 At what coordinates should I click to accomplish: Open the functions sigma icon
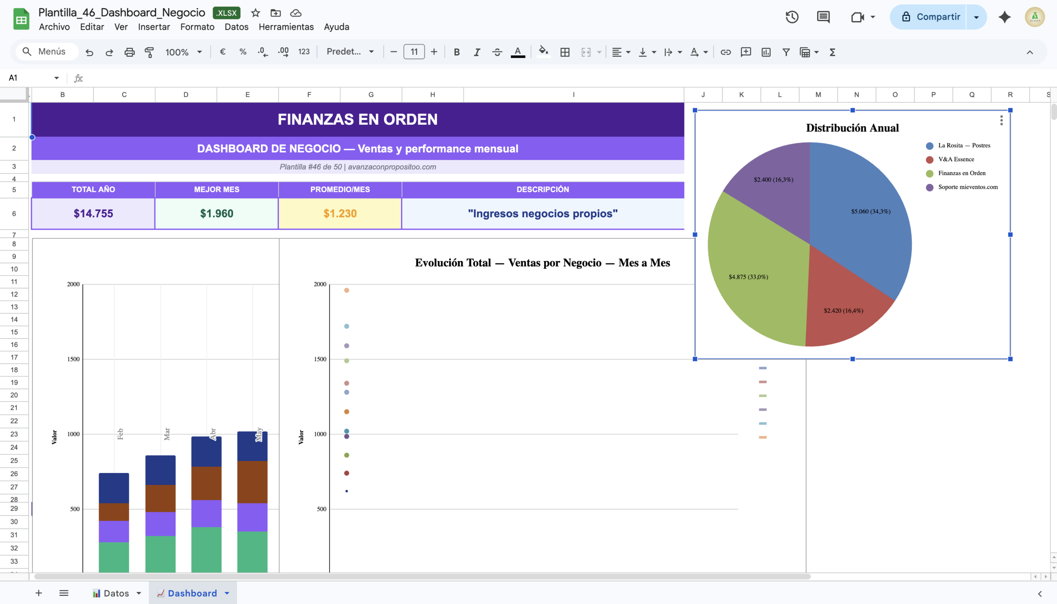(x=832, y=52)
